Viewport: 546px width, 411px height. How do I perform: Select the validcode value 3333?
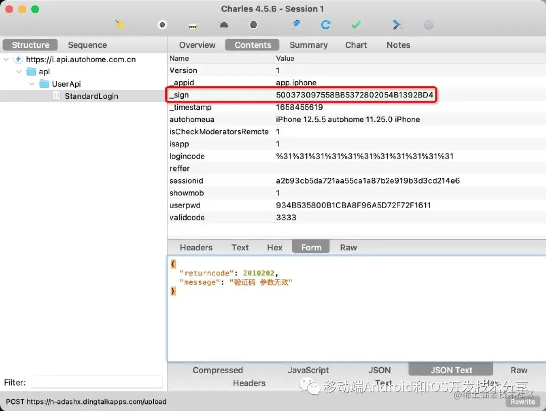click(x=286, y=217)
